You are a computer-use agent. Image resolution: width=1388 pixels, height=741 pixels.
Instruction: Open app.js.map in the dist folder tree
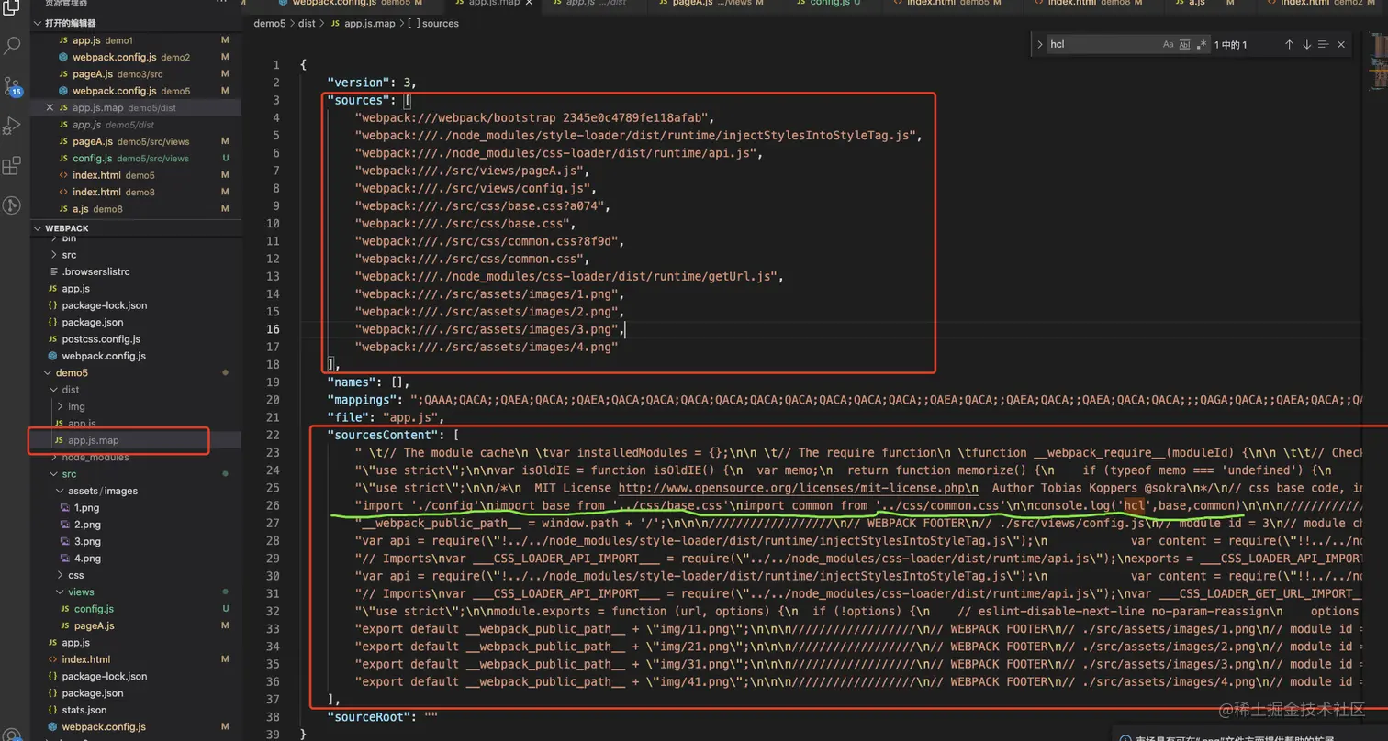[136, 440]
